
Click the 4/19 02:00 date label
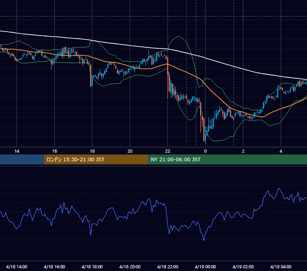[x=243, y=266]
